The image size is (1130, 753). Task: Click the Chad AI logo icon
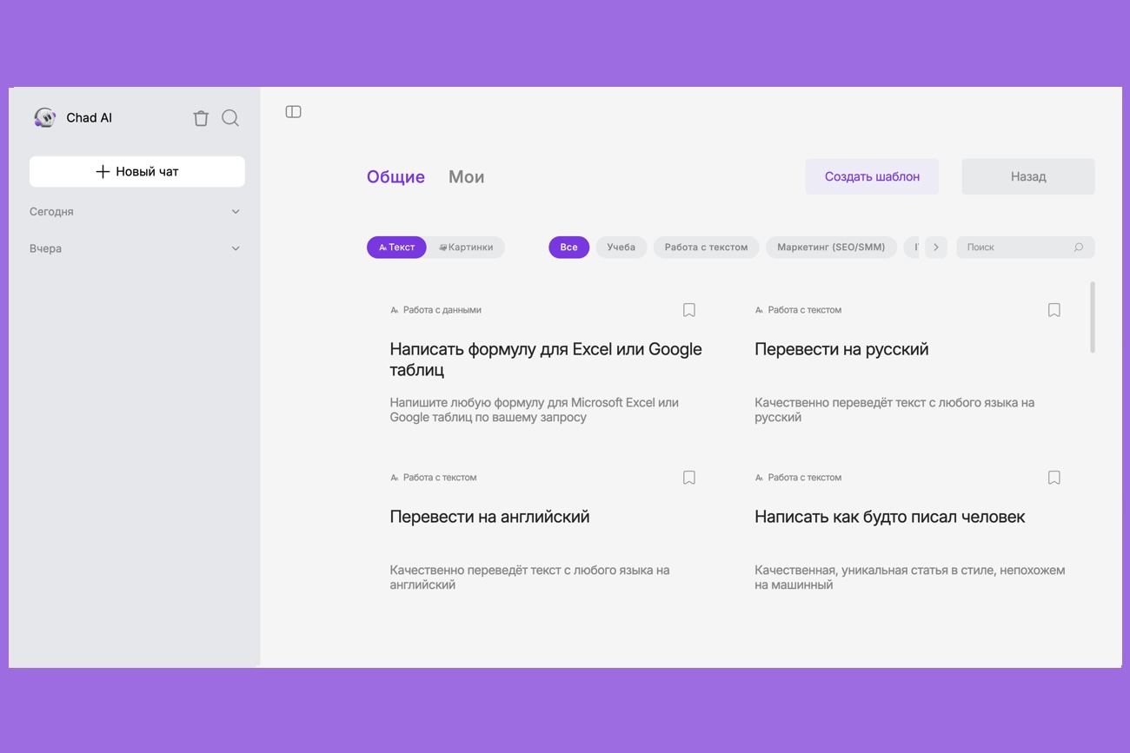click(44, 117)
